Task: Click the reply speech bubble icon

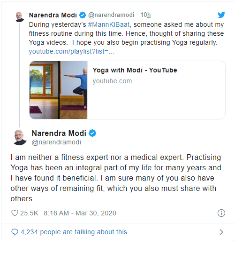Action: click(x=15, y=232)
